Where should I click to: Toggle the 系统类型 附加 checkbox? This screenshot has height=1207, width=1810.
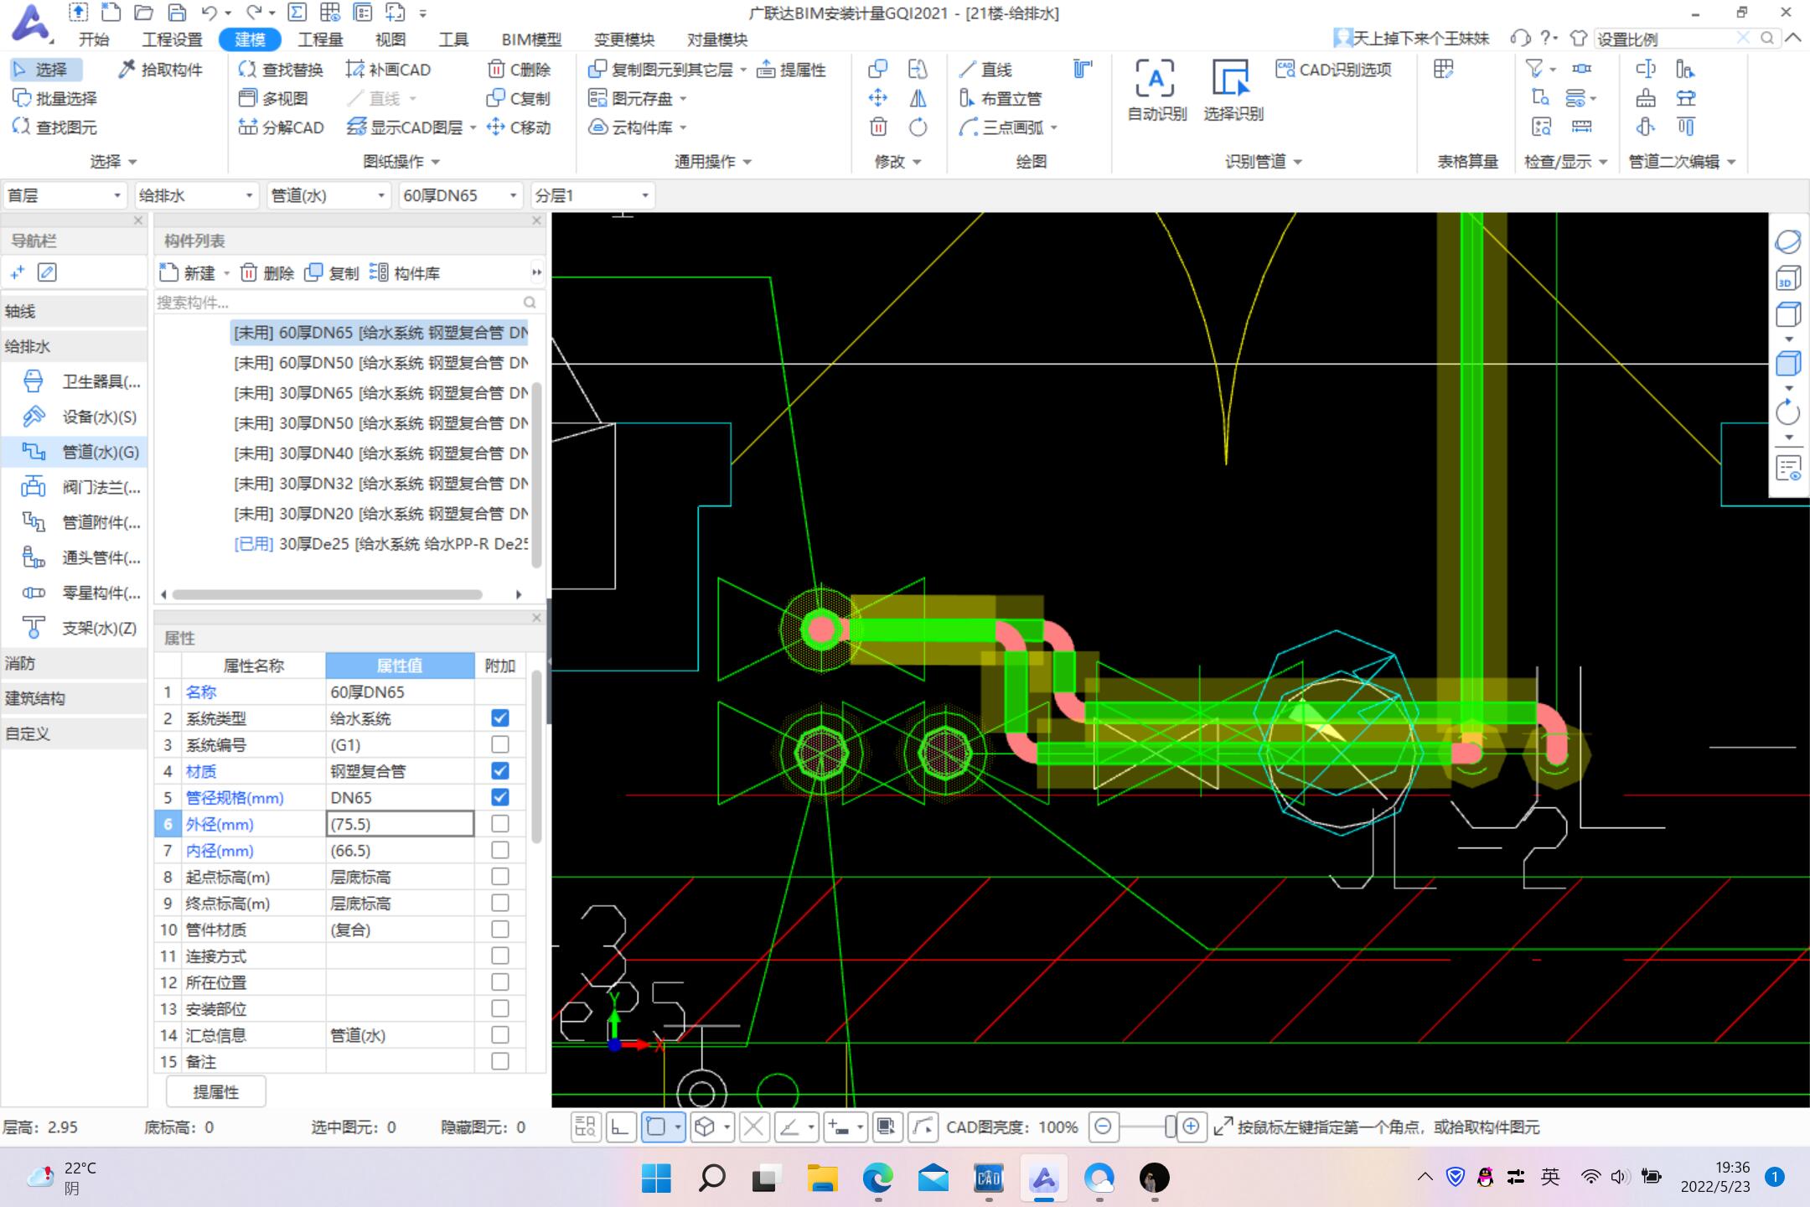click(500, 718)
